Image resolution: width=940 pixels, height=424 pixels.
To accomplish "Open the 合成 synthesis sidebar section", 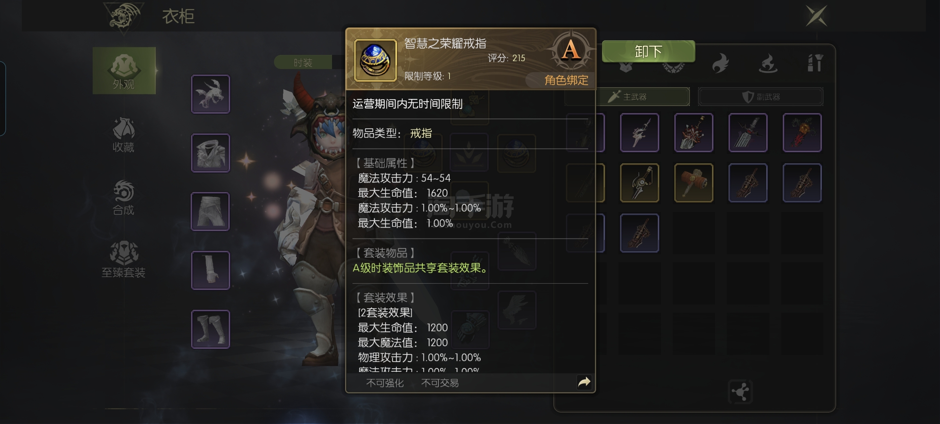I will pos(123,197).
